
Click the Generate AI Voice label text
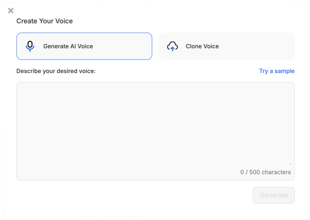pos(68,46)
